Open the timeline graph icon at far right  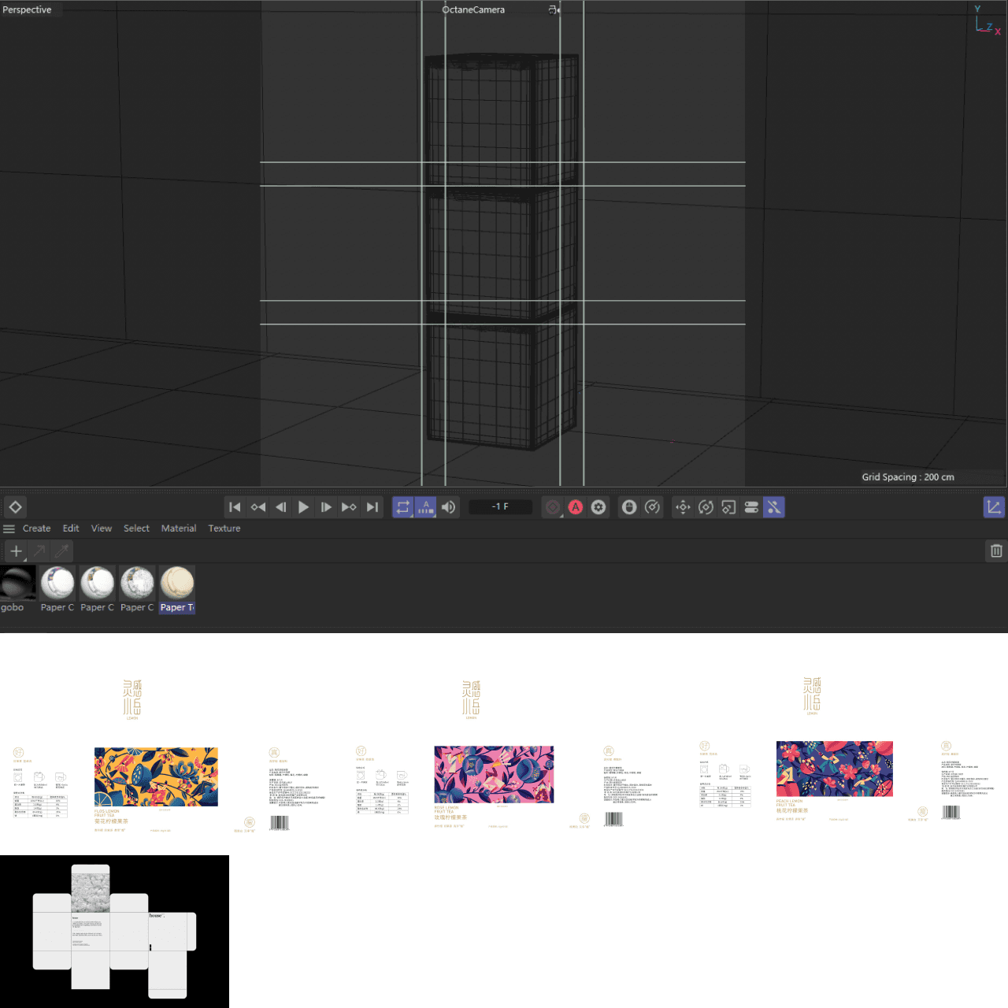[x=994, y=507]
